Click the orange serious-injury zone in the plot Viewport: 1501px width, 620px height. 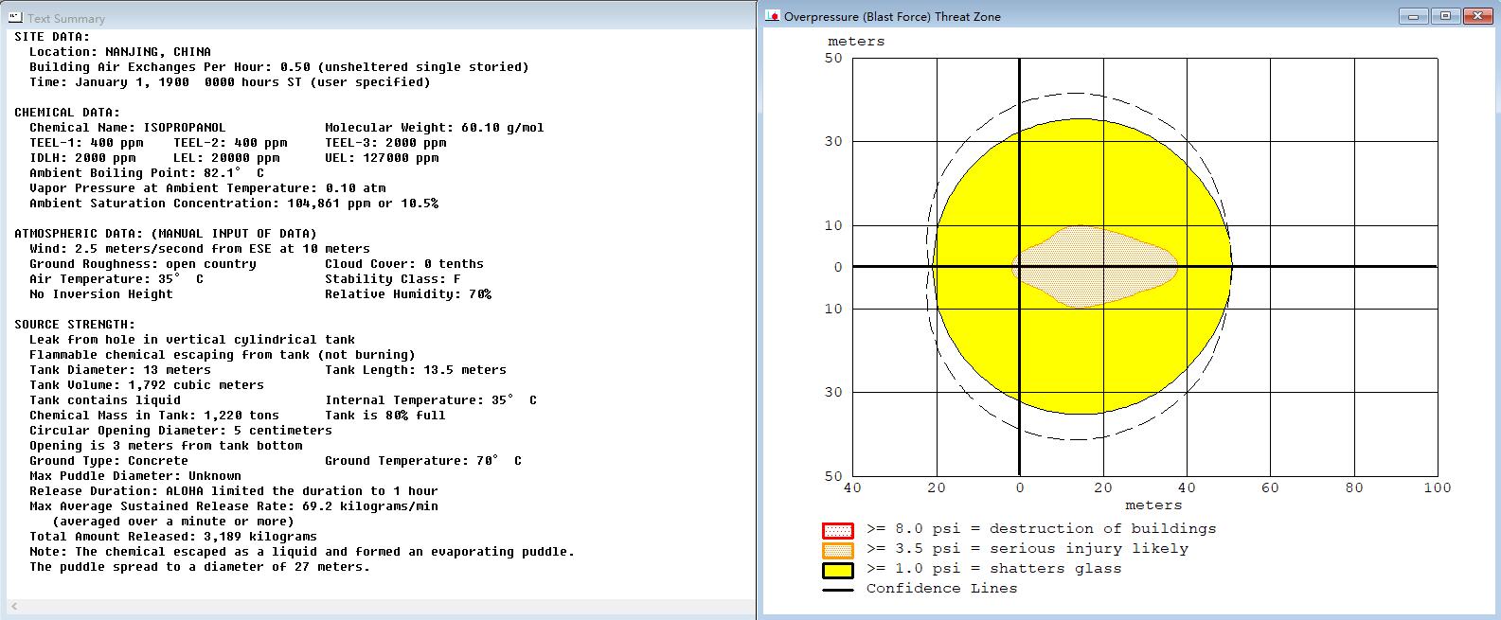1094,267
